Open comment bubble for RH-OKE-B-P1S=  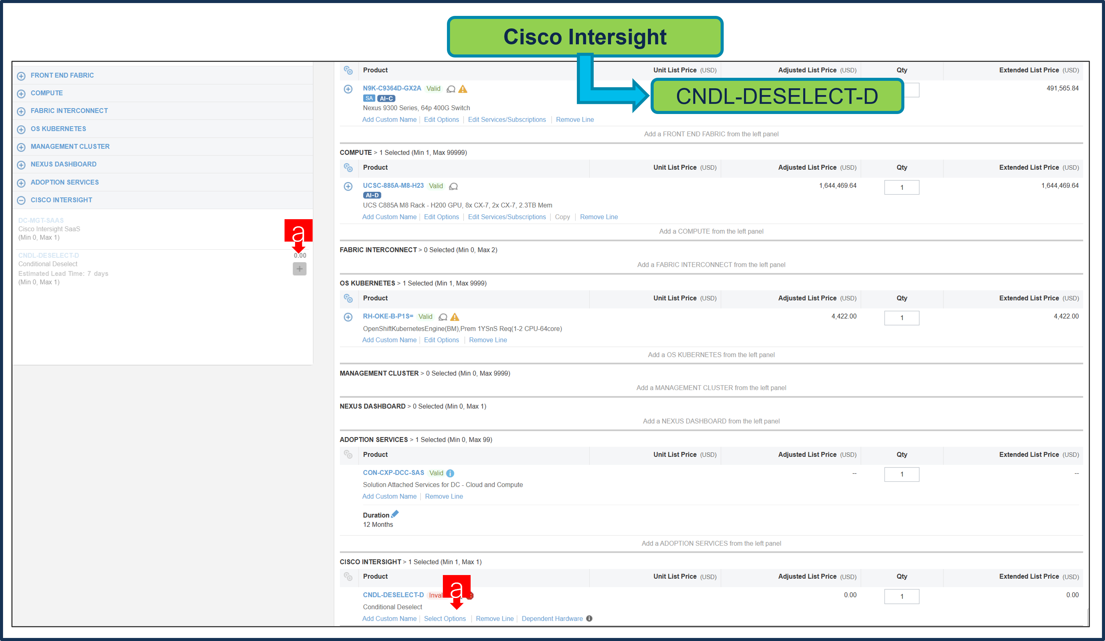click(x=443, y=317)
